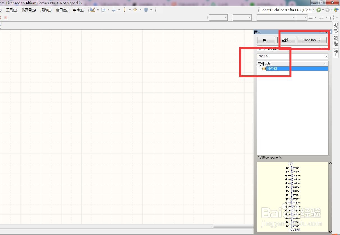The height and width of the screenshot is (235, 340).
Task: Click the Sheet1.SchDoc address field
Action: (286, 10)
